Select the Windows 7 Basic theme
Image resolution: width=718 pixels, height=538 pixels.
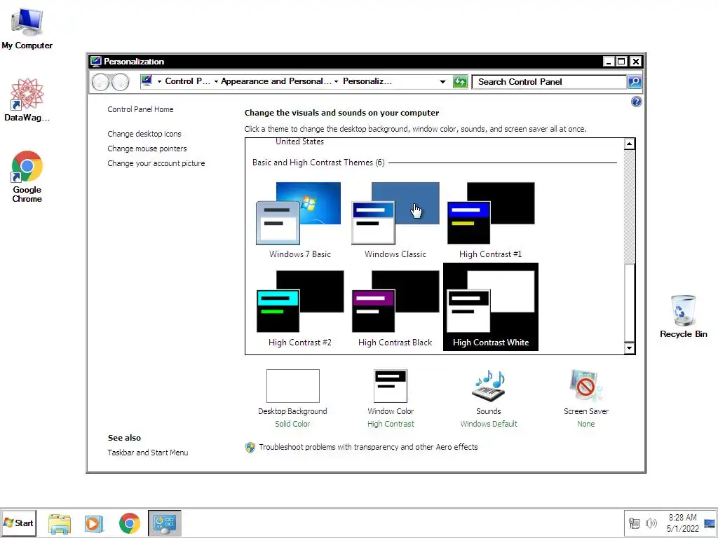(x=299, y=221)
